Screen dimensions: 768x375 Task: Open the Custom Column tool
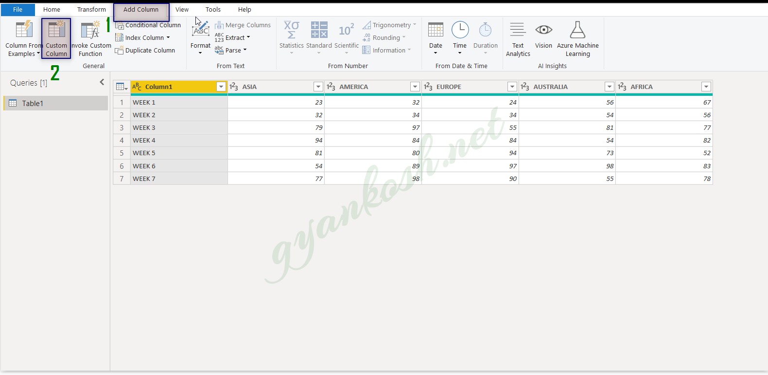(x=56, y=39)
